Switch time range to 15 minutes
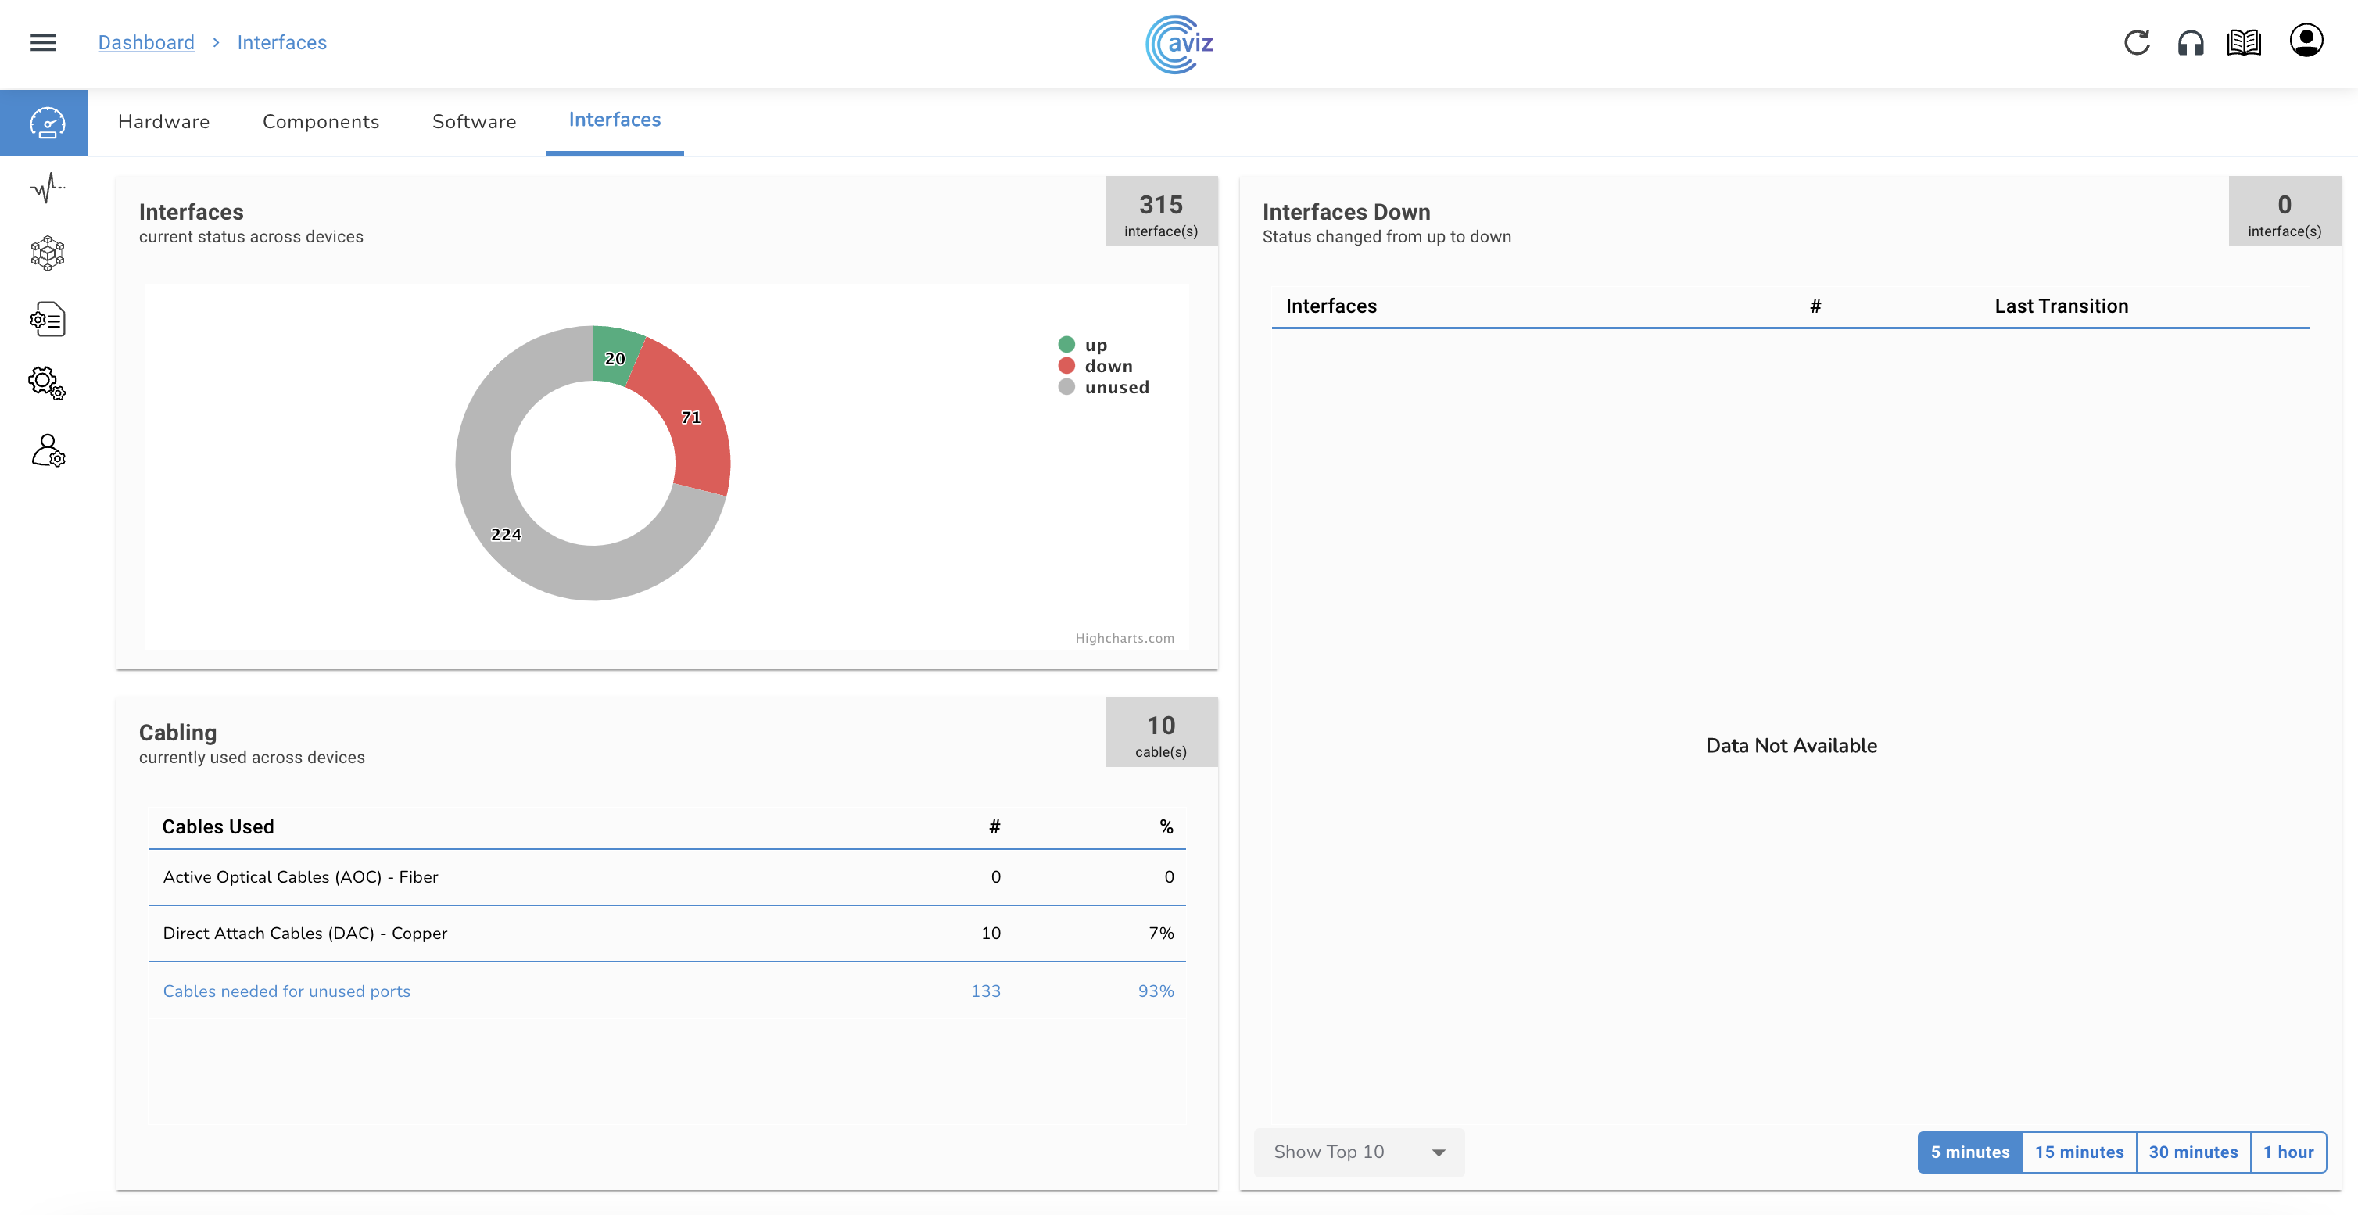Viewport: 2358px width, 1215px height. (2079, 1152)
